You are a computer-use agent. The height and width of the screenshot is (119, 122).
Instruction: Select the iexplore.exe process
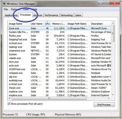pyautogui.click(x=59, y=95)
